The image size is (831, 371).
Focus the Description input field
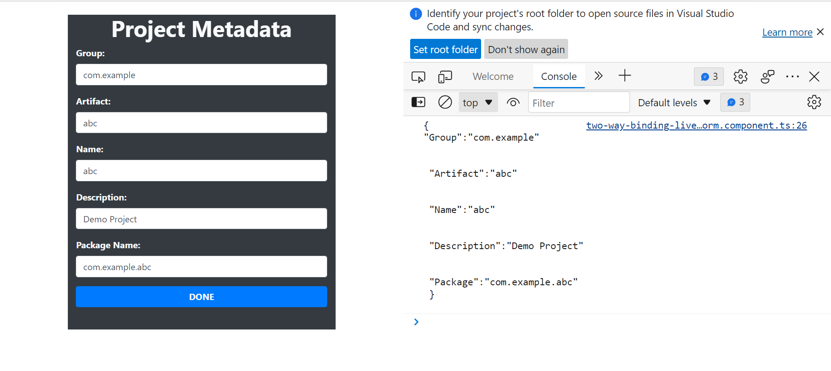pos(201,219)
